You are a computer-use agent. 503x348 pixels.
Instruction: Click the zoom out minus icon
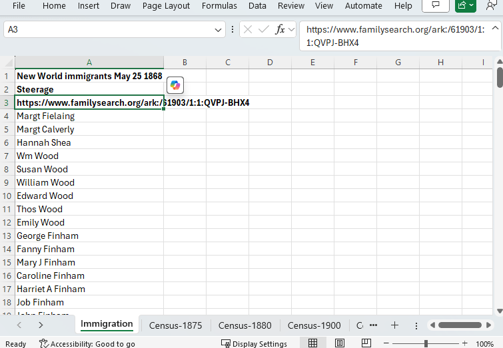pos(386,343)
